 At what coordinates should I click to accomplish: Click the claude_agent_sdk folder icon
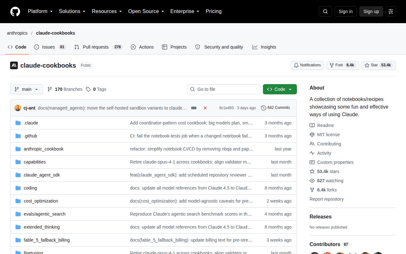[18, 175]
